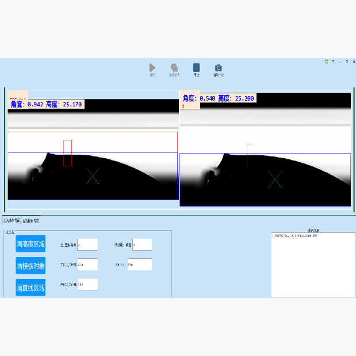
Task: Click the 画直线区域 button
Action: pyautogui.click(x=30, y=288)
